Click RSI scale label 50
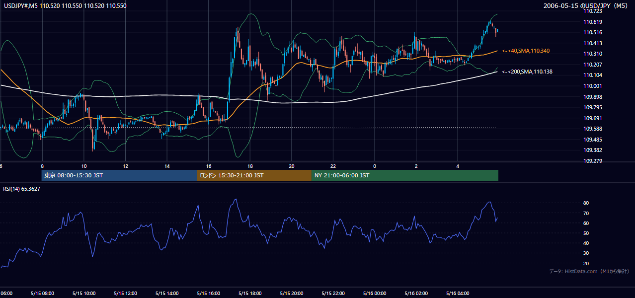This screenshot has width=635, height=298. tap(586, 233)
